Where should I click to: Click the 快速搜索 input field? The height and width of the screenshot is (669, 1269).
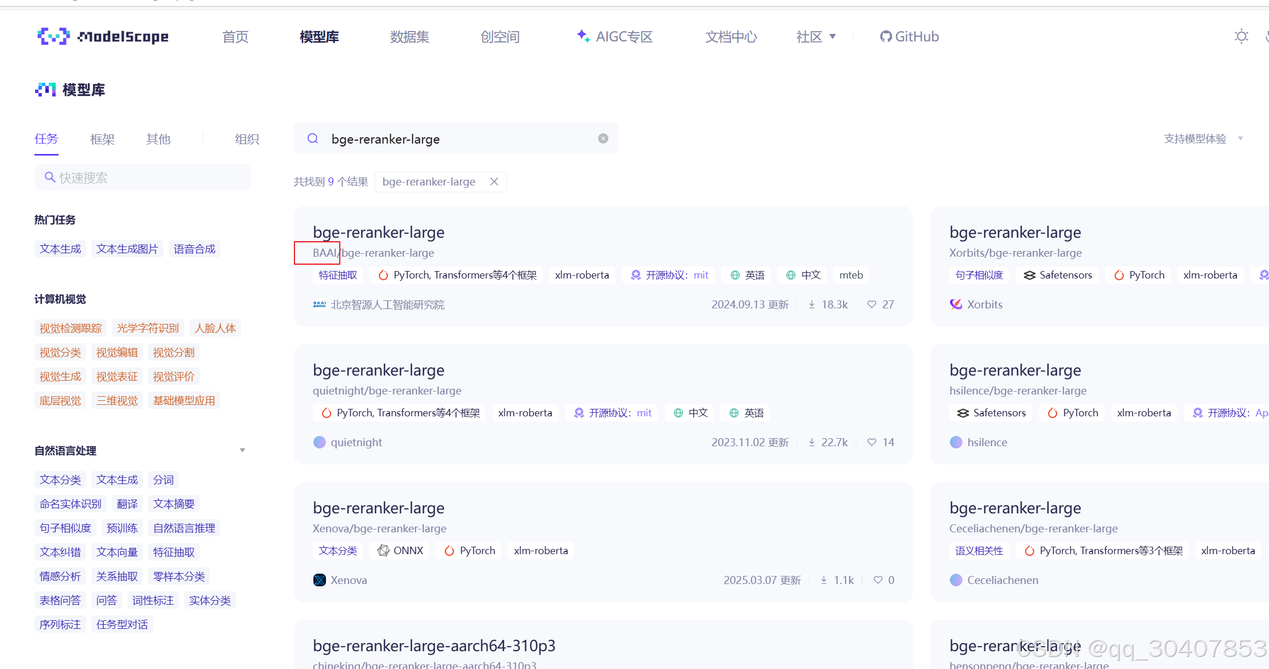[142, 177]
